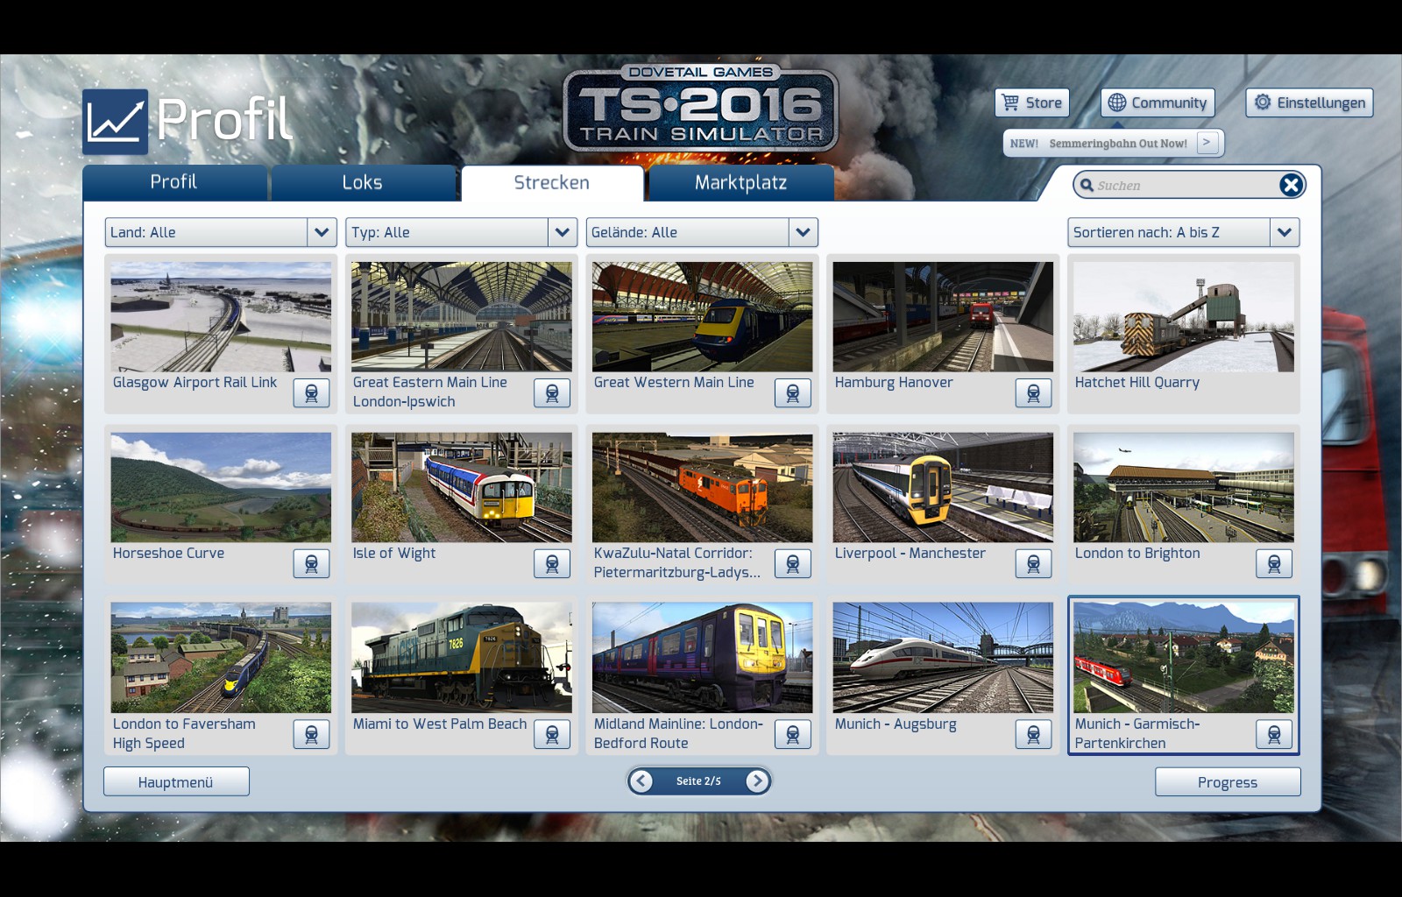Go to next page of routes
This screenshot has width=1402, height=897.
[x=757, y=780]
